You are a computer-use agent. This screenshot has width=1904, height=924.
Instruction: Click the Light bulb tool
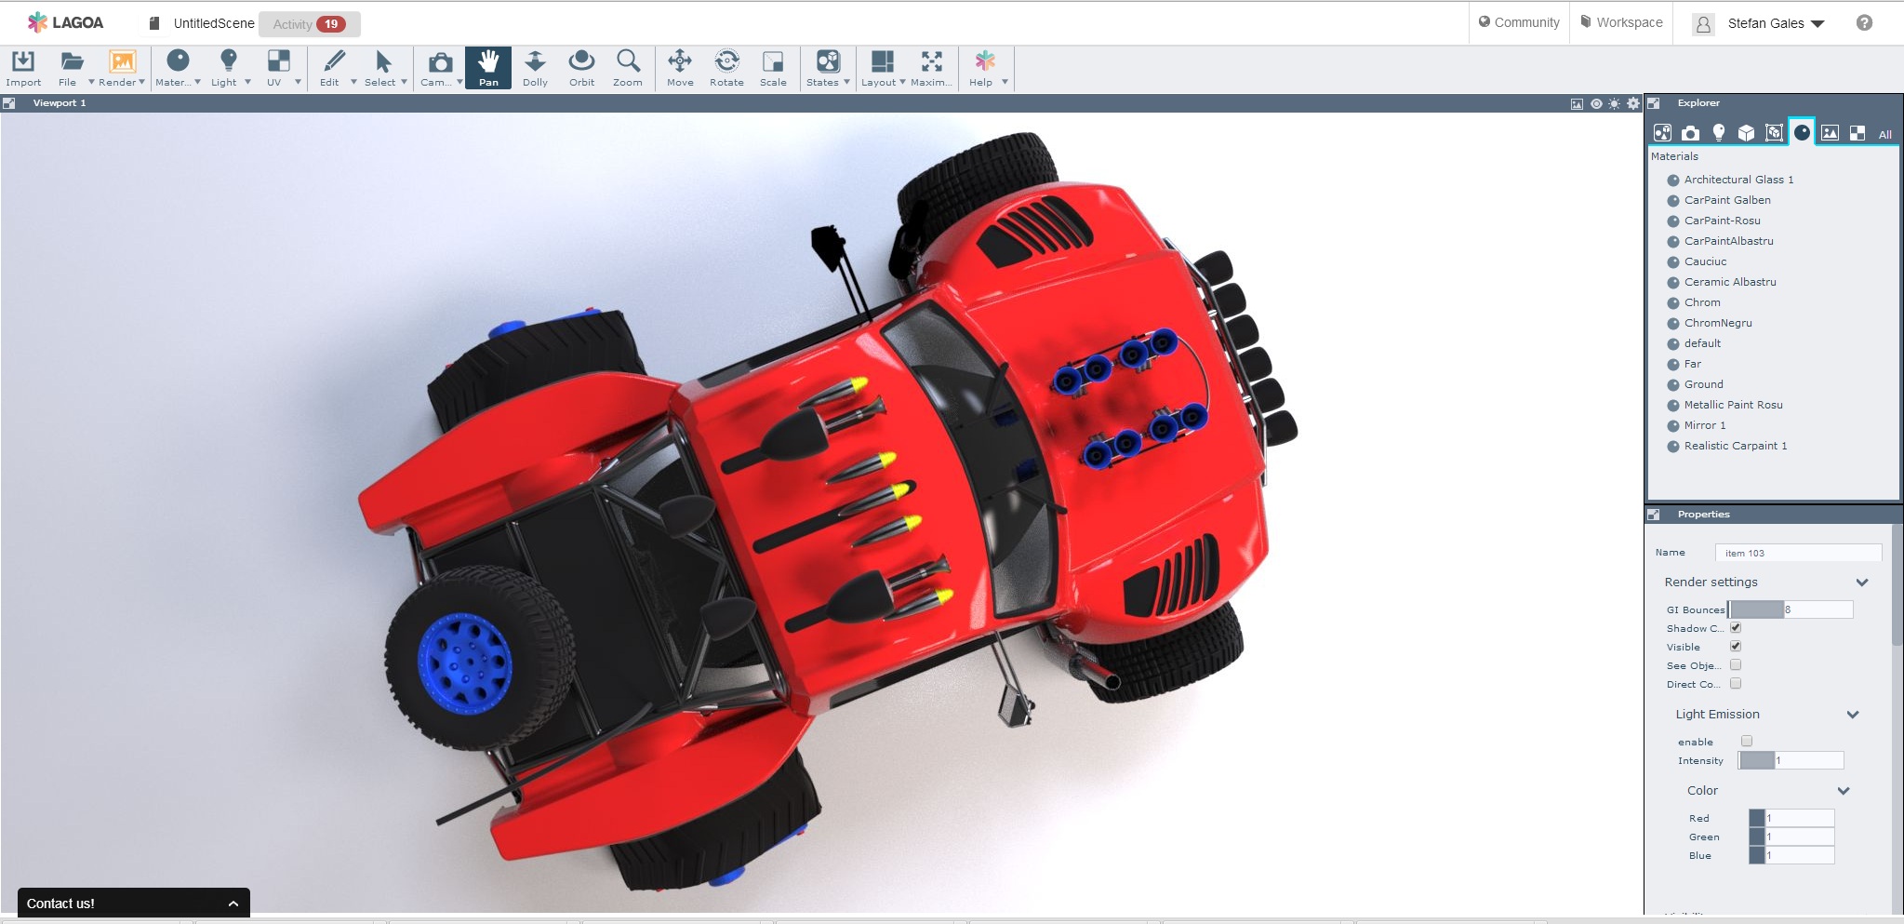[228, 60]
